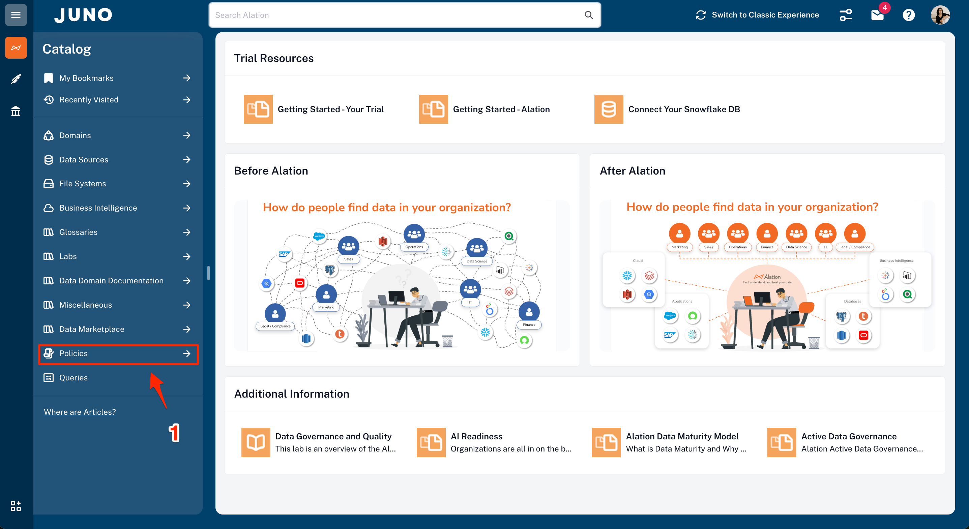This screenshot has height=529, width=969.
Task: Click the search magnifier icon
Action: point(588,15)
